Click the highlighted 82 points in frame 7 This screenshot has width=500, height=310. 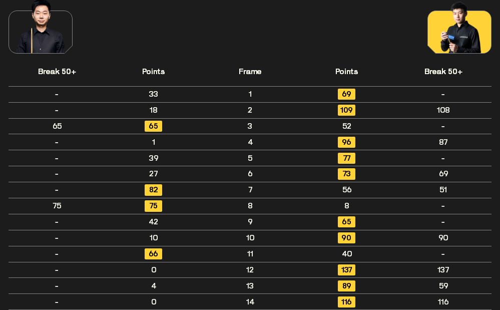[x=153, y=190]
